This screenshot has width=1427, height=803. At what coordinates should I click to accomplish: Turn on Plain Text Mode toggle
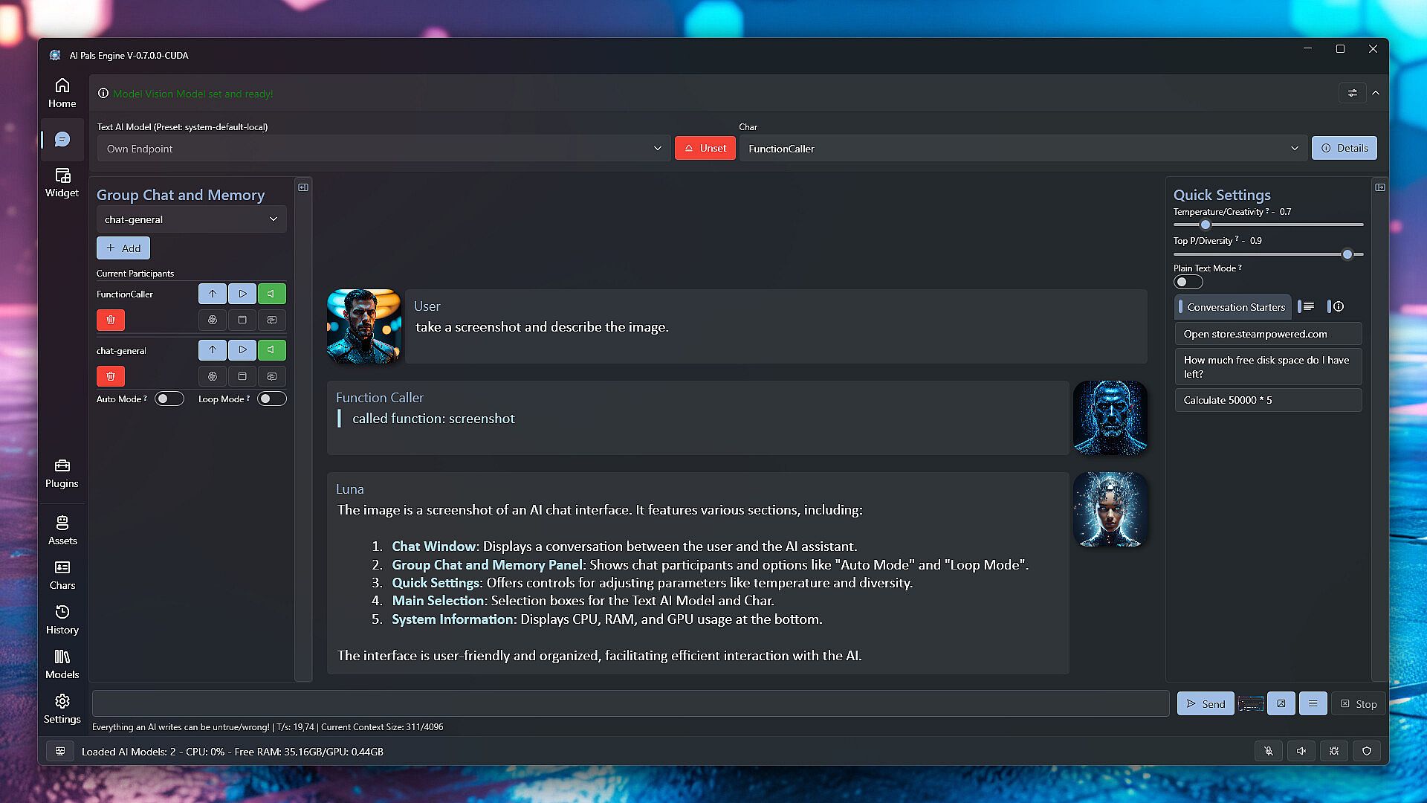[1188, 282]
